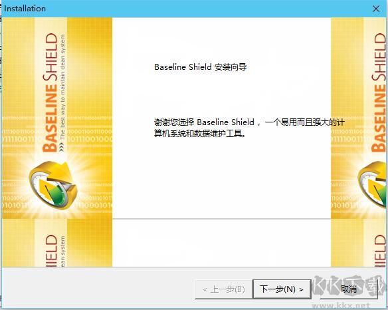Click the Baseline Shield 安装向导 heading

pyautogui.click(x=200, y=67)
